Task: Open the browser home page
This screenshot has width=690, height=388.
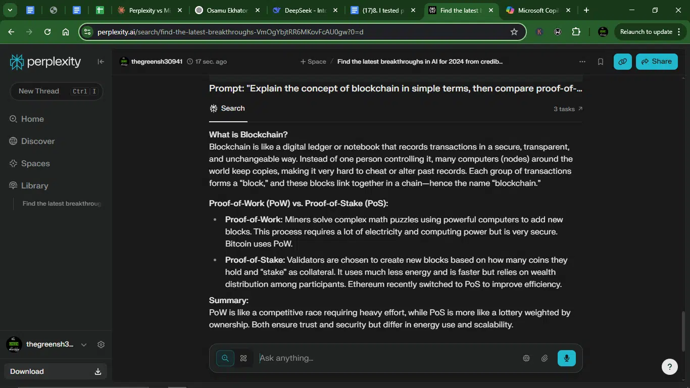Action: (x=66, y=32)
